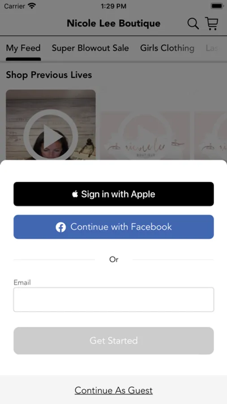Image resolution: width=227 pixels, height=404 pixels.
Task: Play the second Nicole Lee live video
Action: point(145,136)
